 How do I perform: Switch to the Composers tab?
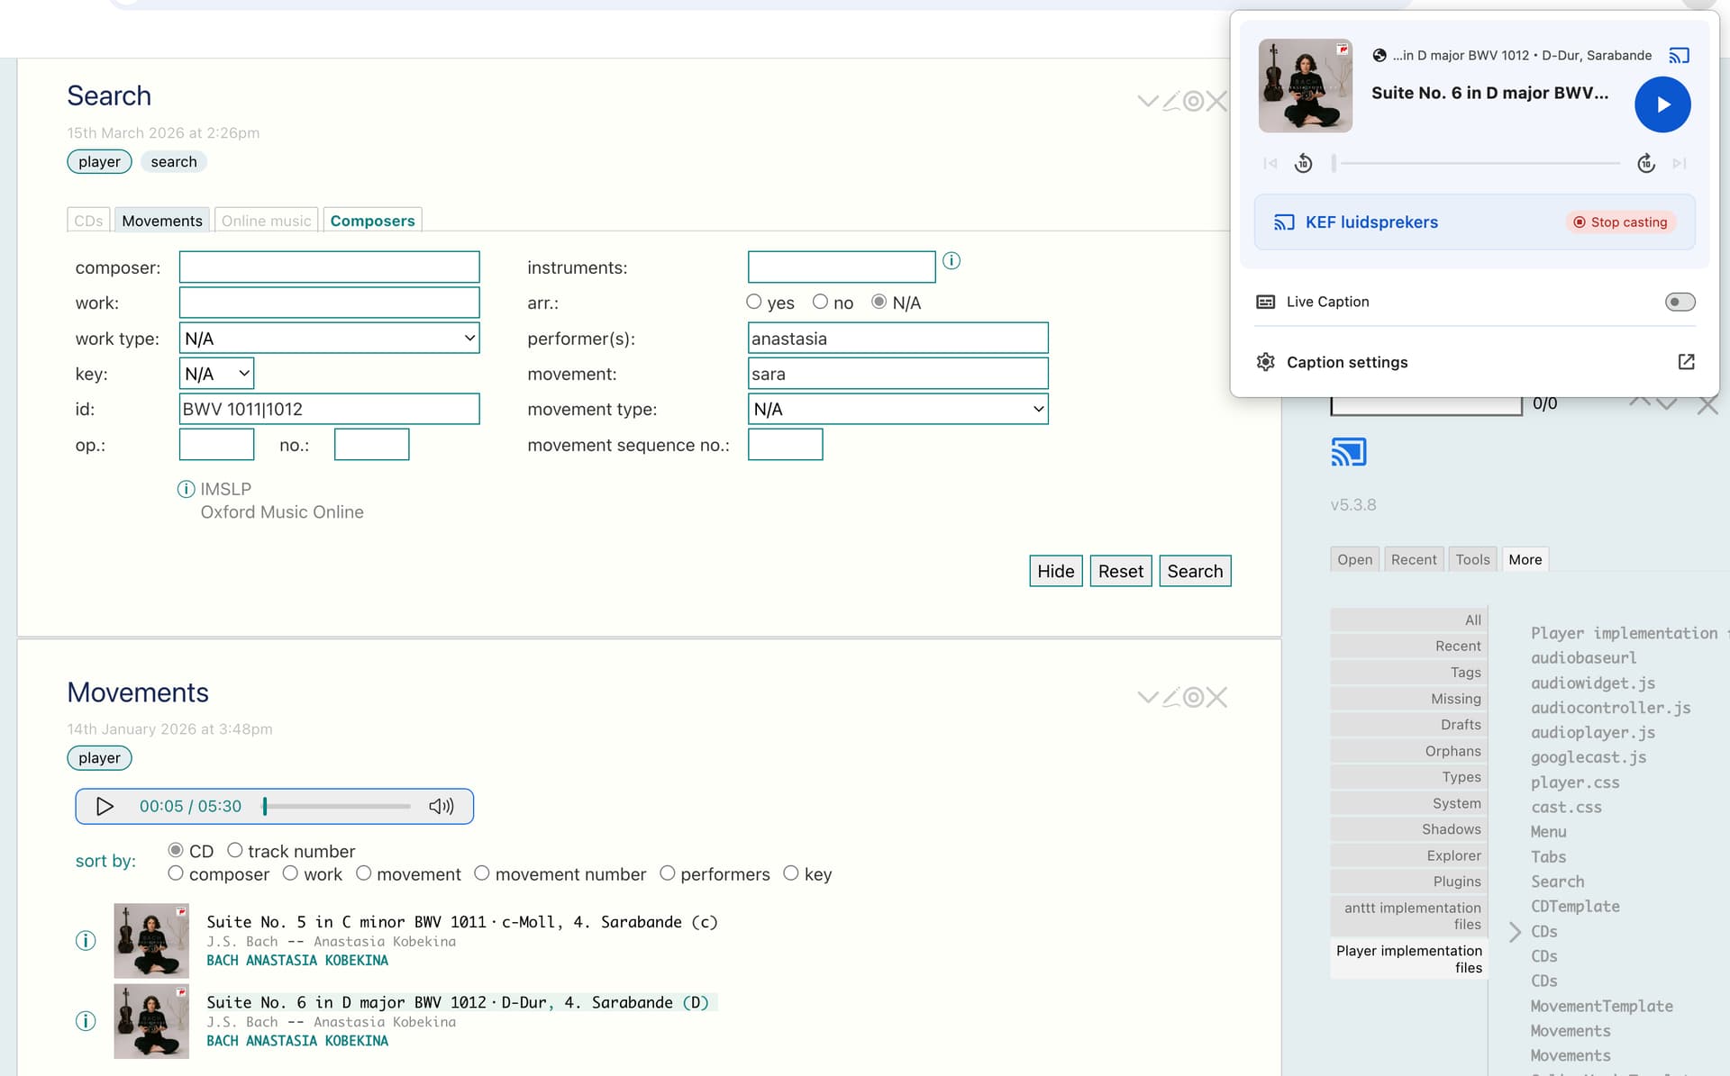372,221
